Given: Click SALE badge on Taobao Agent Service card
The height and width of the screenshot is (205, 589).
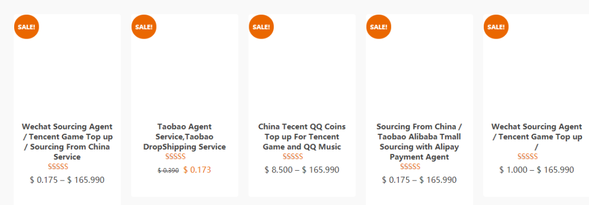Looking at the screenshot, I should coord(144,27).
